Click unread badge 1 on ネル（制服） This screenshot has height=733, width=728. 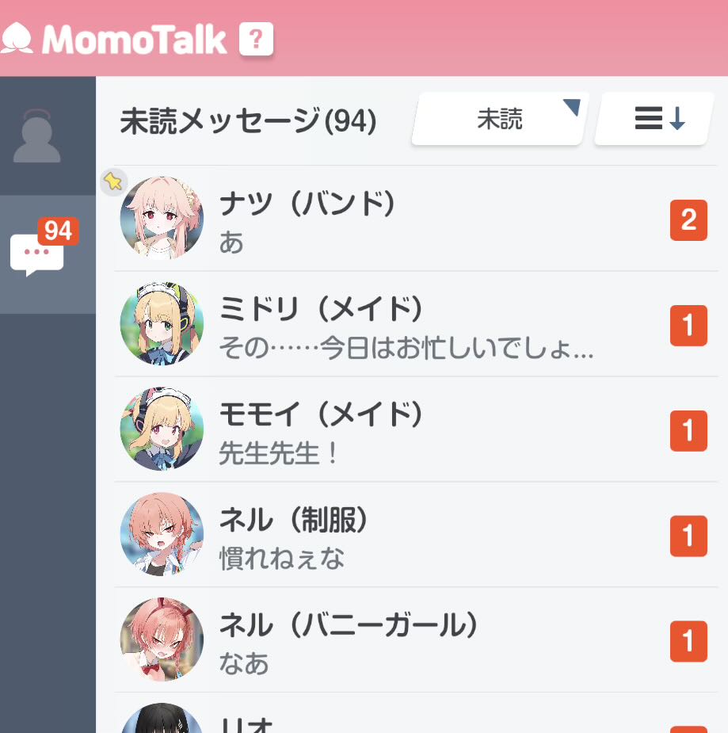click(x=688, y=536)
